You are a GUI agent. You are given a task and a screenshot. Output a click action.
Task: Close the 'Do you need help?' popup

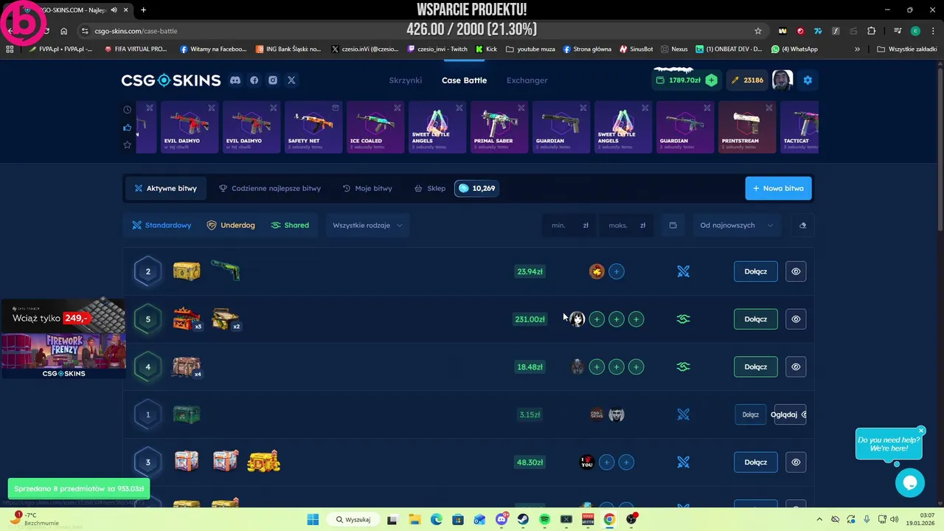pos(921,431)
